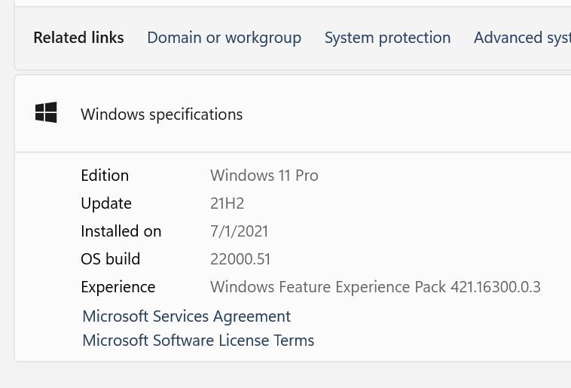Select the 22000.51 build number
This screenshot has width=571, height=388.
tap(240, 259)
